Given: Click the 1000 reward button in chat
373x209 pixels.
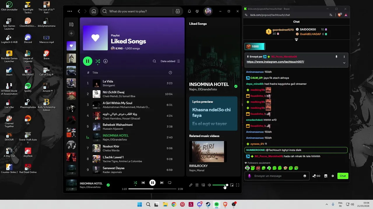Looking at the screenshot, I should click(255, 46).
